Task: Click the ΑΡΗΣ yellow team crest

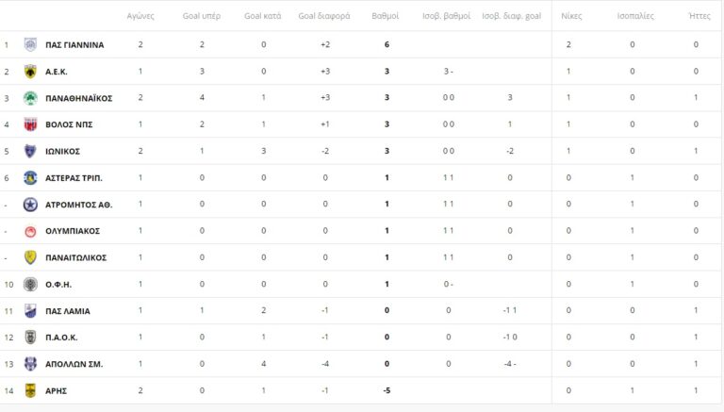Action: pos(30,390)
